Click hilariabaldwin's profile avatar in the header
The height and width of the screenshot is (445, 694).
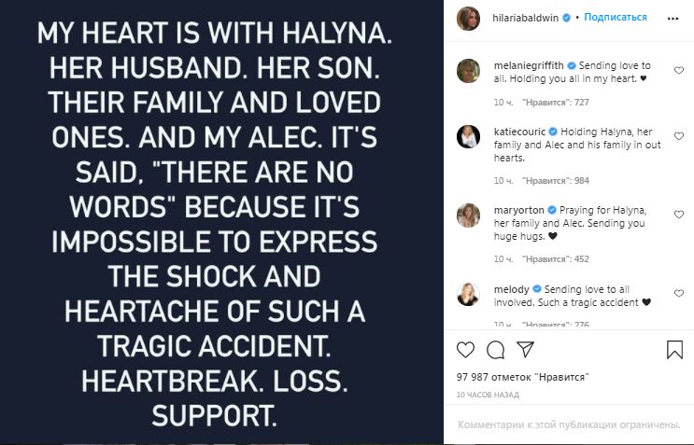point(467,17)
